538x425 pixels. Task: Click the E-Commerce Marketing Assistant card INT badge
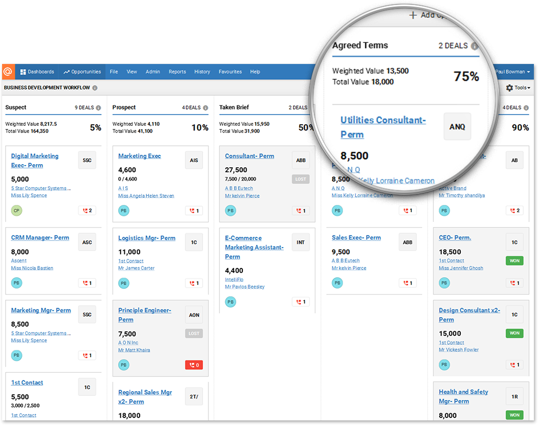[301, 242]
